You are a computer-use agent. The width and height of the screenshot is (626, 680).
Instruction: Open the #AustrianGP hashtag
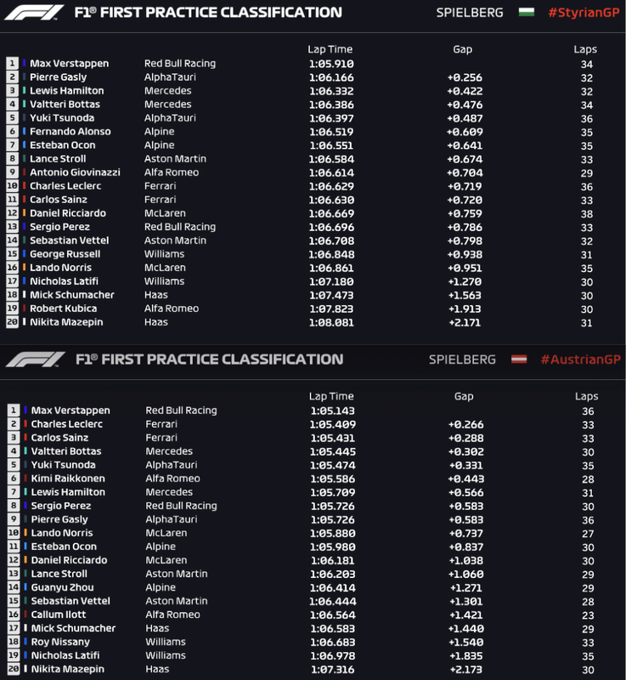point(580,360)
